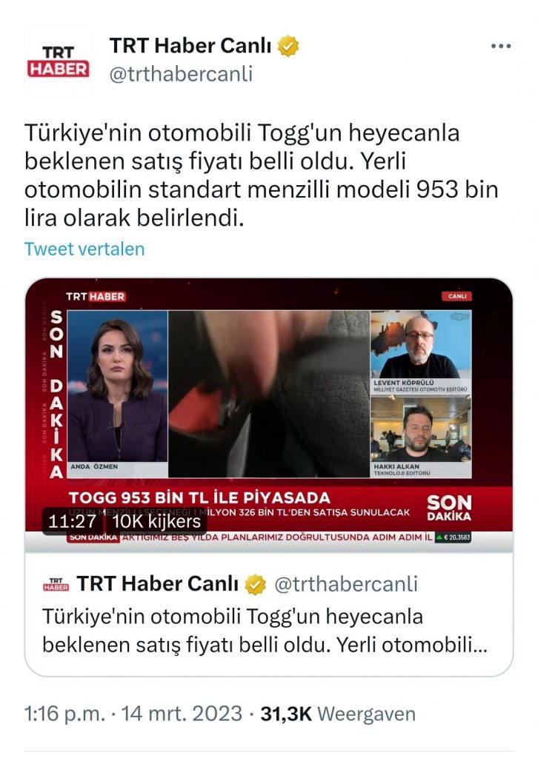Click the SON DAKIKA badge in the video
The height and width of the screenshot is (758, 538).
[x=449, y=508]
